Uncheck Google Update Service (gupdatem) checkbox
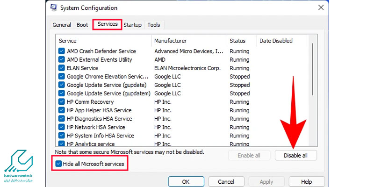The width and height of the screenshot is (374, 187). tap(62, 93)
